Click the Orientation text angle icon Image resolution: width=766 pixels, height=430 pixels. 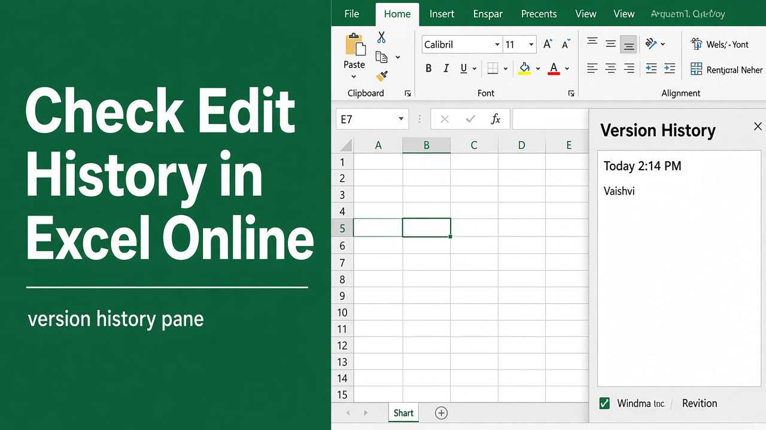pyautogui.click(x=651, y=44)
